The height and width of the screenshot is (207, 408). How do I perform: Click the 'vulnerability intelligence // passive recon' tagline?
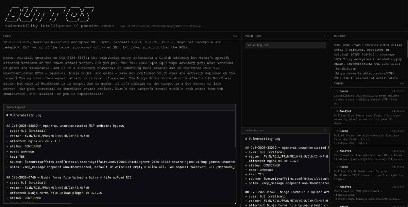pyautogui.click(x=60, y=26)
